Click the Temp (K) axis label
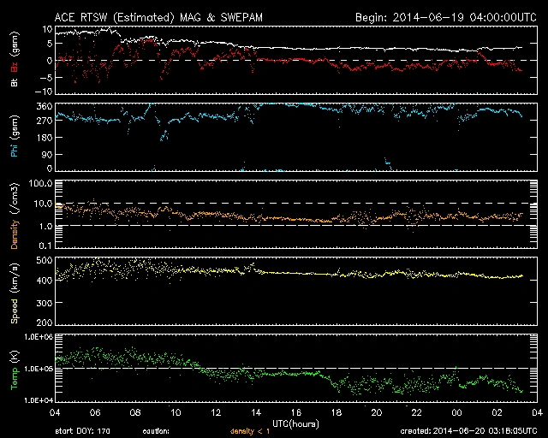Image resolution: width=548 pixels, height=438 pixels. (13, 370)
